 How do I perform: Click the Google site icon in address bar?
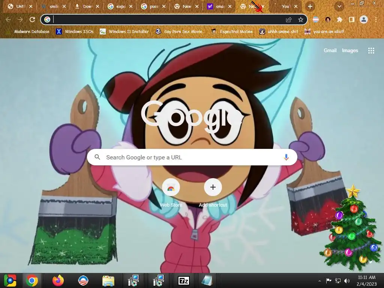[47, 19]
